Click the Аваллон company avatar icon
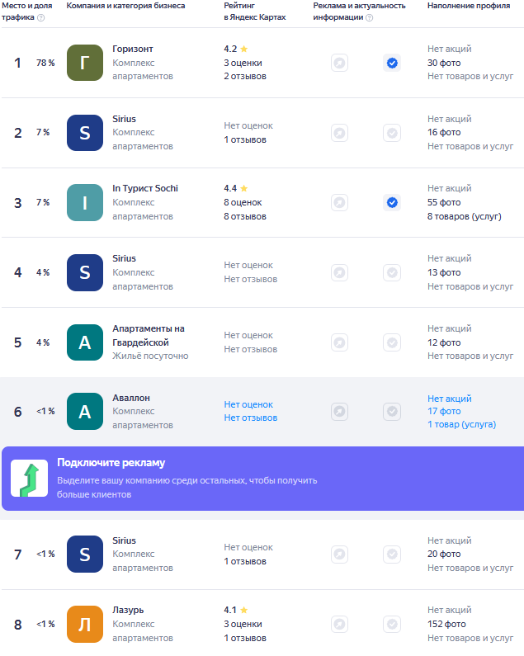The width and height of the screenshot is (524, 656). pyautogui.click(x=85, y=411)
